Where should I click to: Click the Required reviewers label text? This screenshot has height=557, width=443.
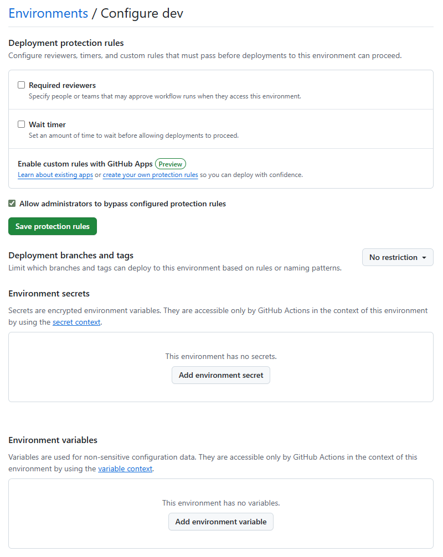point(62,85)
